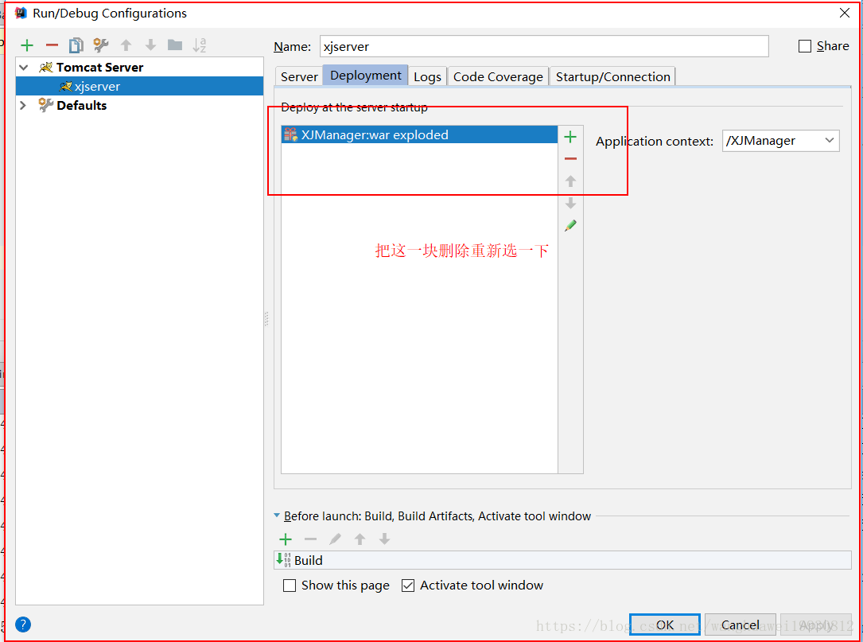Select Tomcat Server label in tree

click(99, 67)
